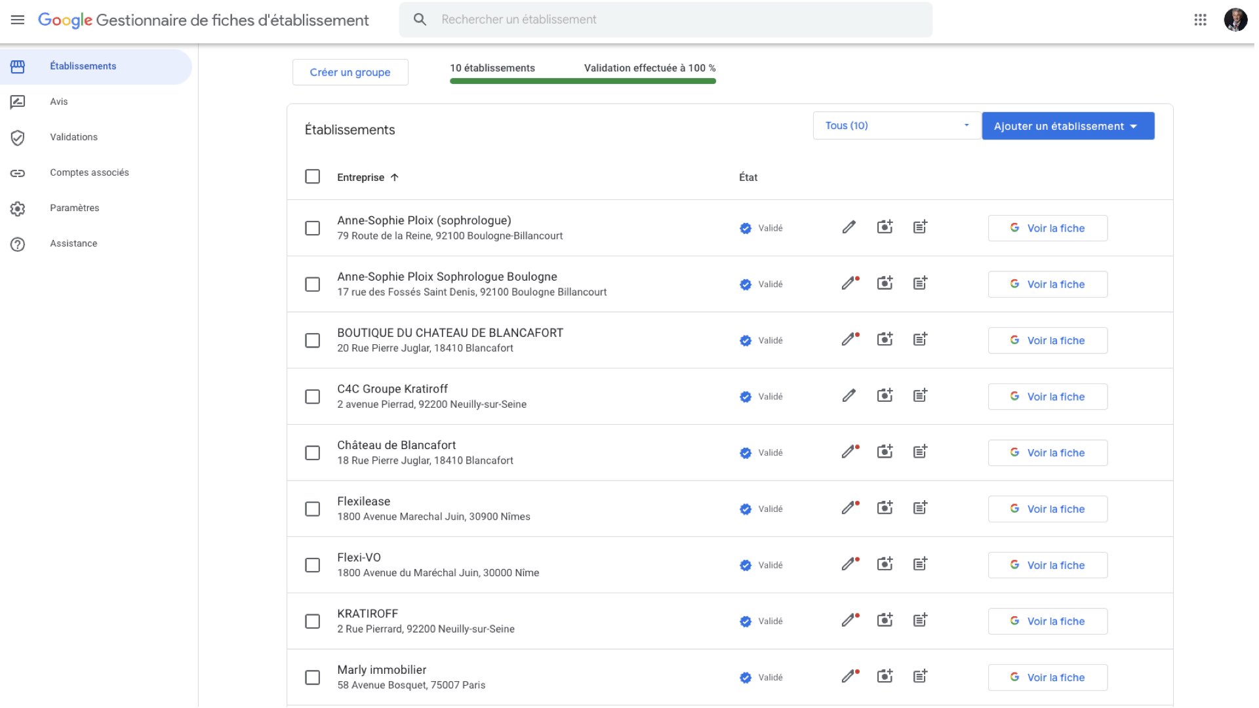1259x708 pixels.
Task: Select BOUTIQUE DU CHATEAU DE BLANCAFORT checkbox
Action: point(313,341)
